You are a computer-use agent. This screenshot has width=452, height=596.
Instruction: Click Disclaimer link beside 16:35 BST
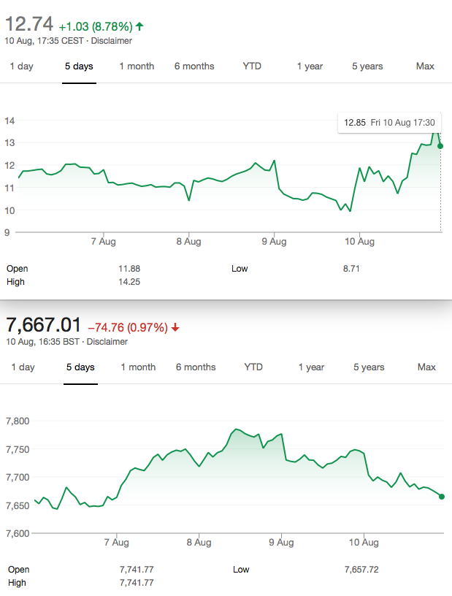(x=107, y=342)
